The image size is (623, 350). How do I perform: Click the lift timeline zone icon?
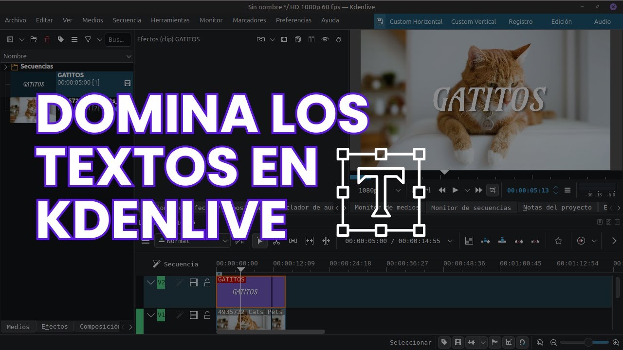click(535, 241)
